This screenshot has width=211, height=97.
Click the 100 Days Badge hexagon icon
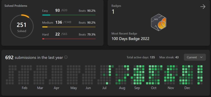coord(159,23)
